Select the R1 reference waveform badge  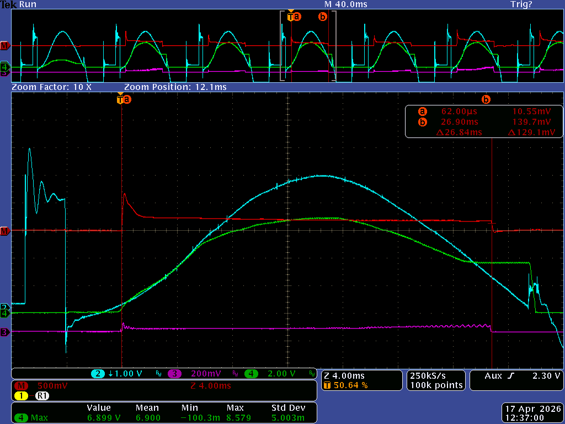(x=42, y=396)
